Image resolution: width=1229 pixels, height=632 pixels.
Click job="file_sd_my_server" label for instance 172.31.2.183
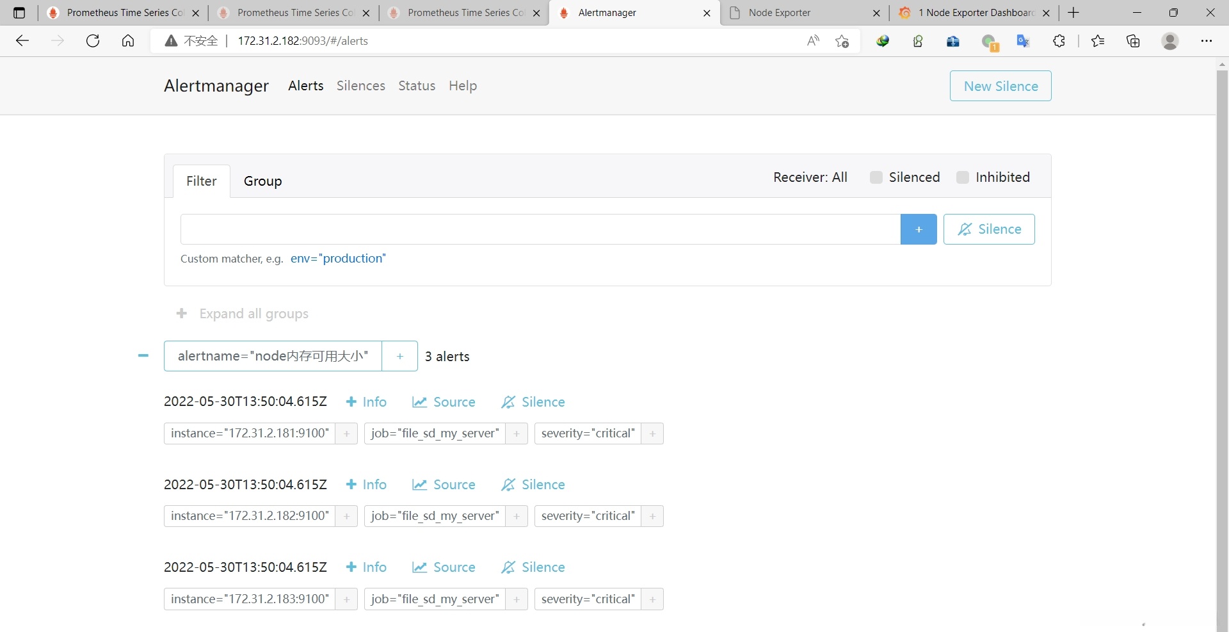(x=435, y=599)
